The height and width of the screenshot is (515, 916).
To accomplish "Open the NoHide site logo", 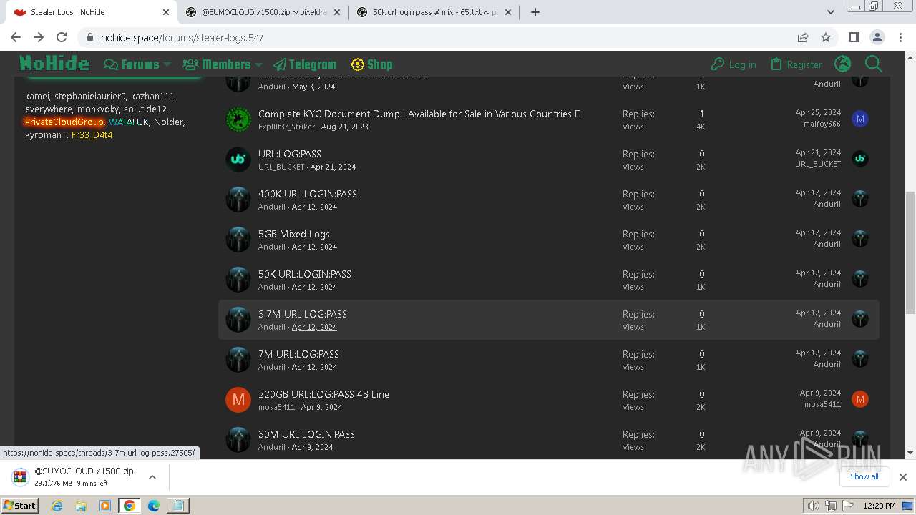I will click(54, 64).
